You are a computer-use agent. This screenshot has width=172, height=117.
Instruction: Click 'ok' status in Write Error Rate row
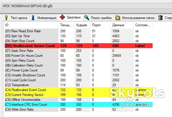137,110
